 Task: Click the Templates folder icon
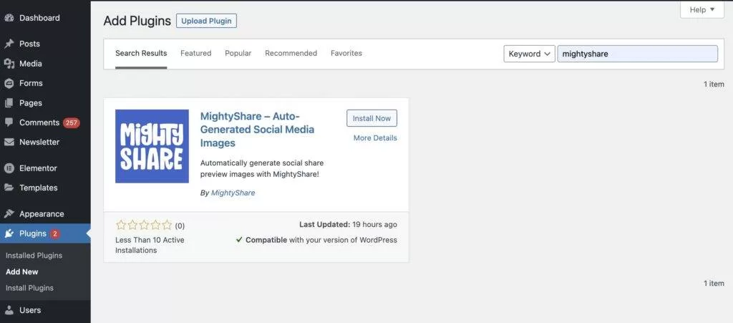click(9, 188)
